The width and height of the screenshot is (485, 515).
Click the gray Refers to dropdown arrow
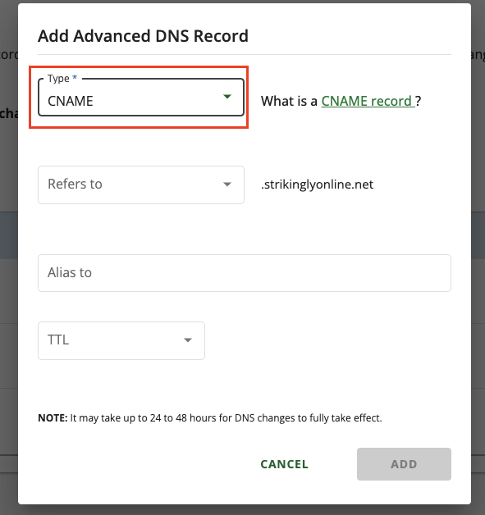tap(227, 185)
